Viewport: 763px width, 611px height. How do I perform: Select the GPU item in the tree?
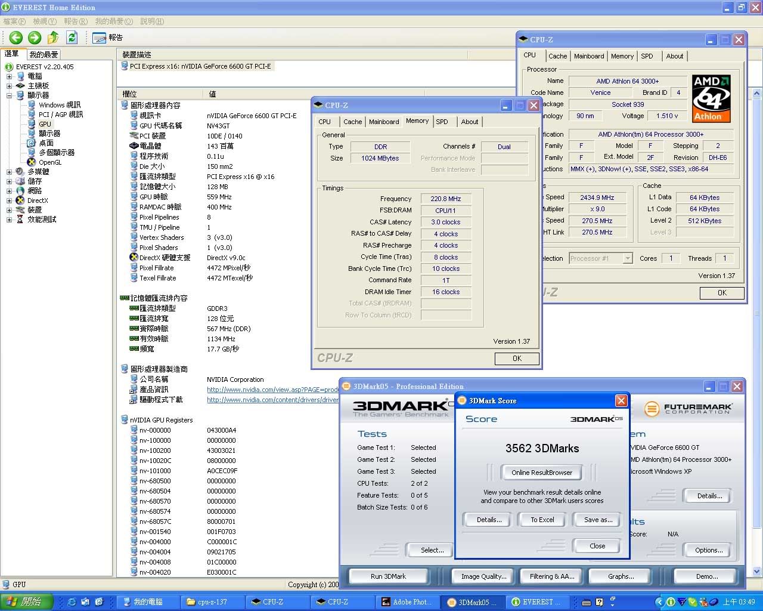pyautogui.click(x=45, y=124)
